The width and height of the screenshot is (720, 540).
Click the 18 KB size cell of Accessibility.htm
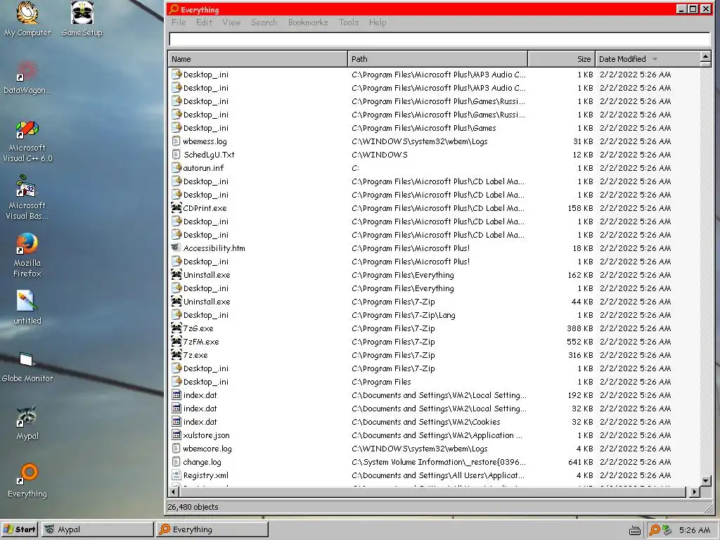click(583, 248)
